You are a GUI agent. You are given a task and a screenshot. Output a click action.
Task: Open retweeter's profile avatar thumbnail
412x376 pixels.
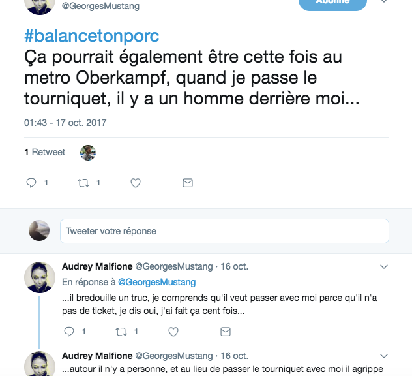click(x=88, y=153)
